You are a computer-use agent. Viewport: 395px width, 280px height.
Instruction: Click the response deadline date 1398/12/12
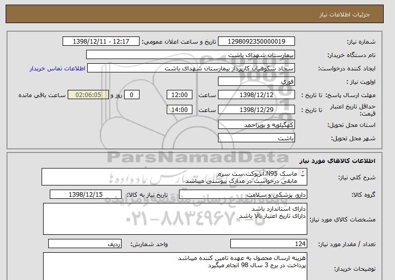coord(256,95)
